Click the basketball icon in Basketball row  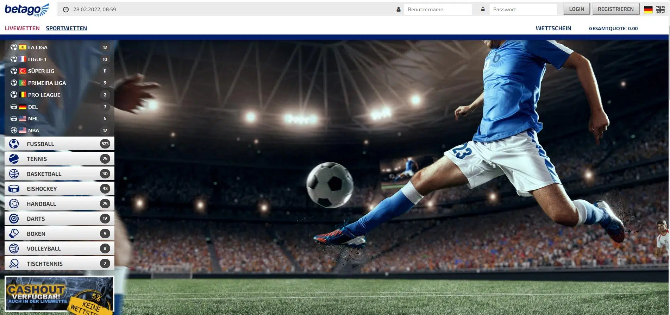(14, 174)
